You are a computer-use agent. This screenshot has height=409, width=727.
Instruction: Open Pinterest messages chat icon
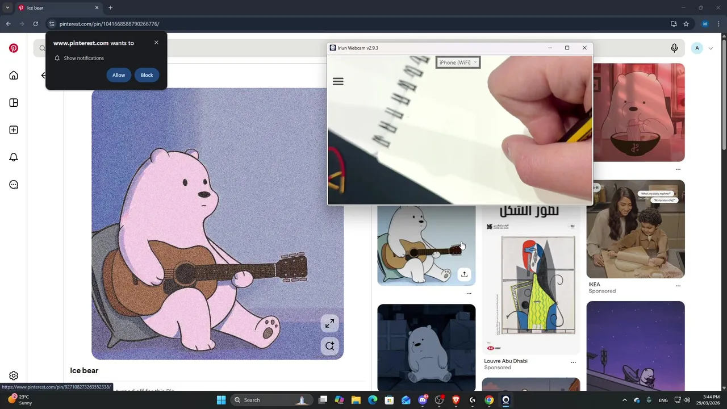pos(14,185)
